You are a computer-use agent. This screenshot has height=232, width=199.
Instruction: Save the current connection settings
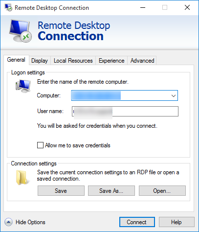(x=61, y=190)
